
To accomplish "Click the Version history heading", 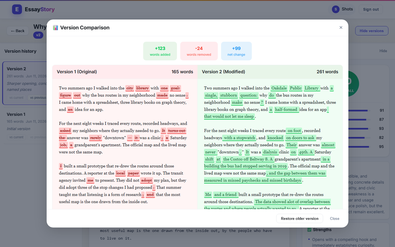I will (x=20, y=51).
